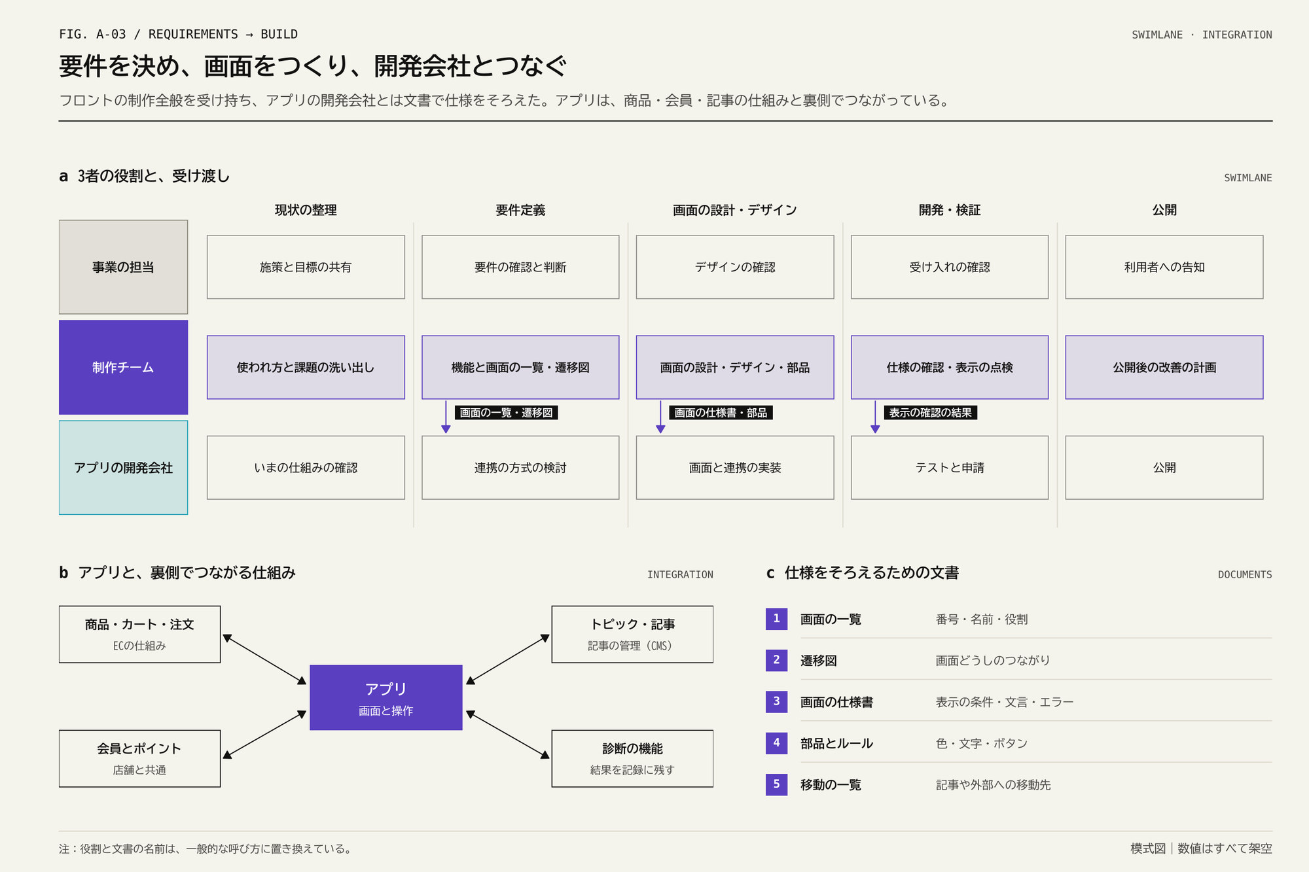Screen dimensions: 1309x872
Task: Click the 公開 box in the developer lane
Action: point(1164,467)
